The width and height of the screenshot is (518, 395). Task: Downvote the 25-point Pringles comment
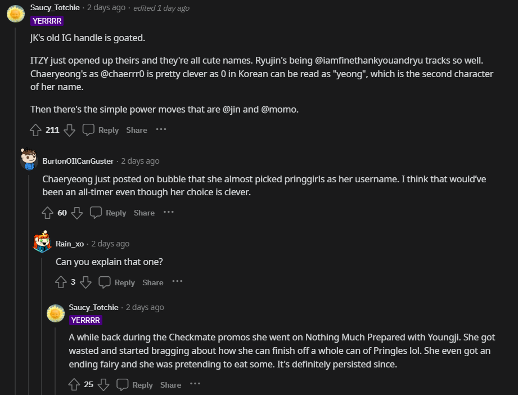103,385
